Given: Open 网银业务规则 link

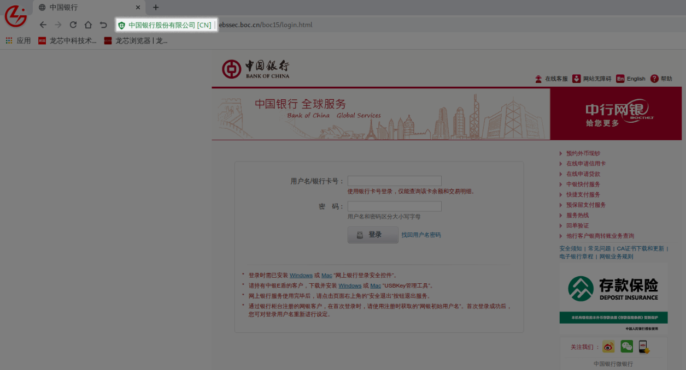Looking at the screenshot, I should click(x=616, y=256).
